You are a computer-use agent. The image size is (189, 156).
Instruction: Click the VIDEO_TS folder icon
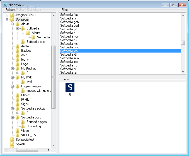pos(18,135)
